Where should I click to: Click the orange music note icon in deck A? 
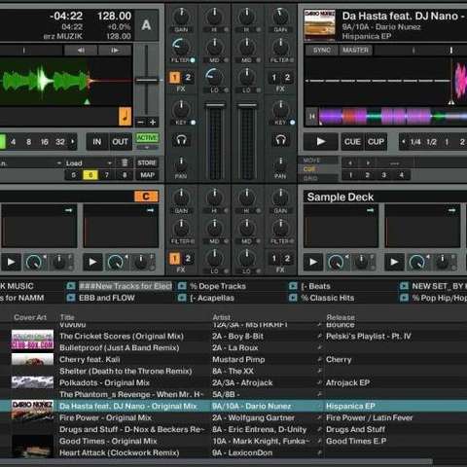(125, 116)
